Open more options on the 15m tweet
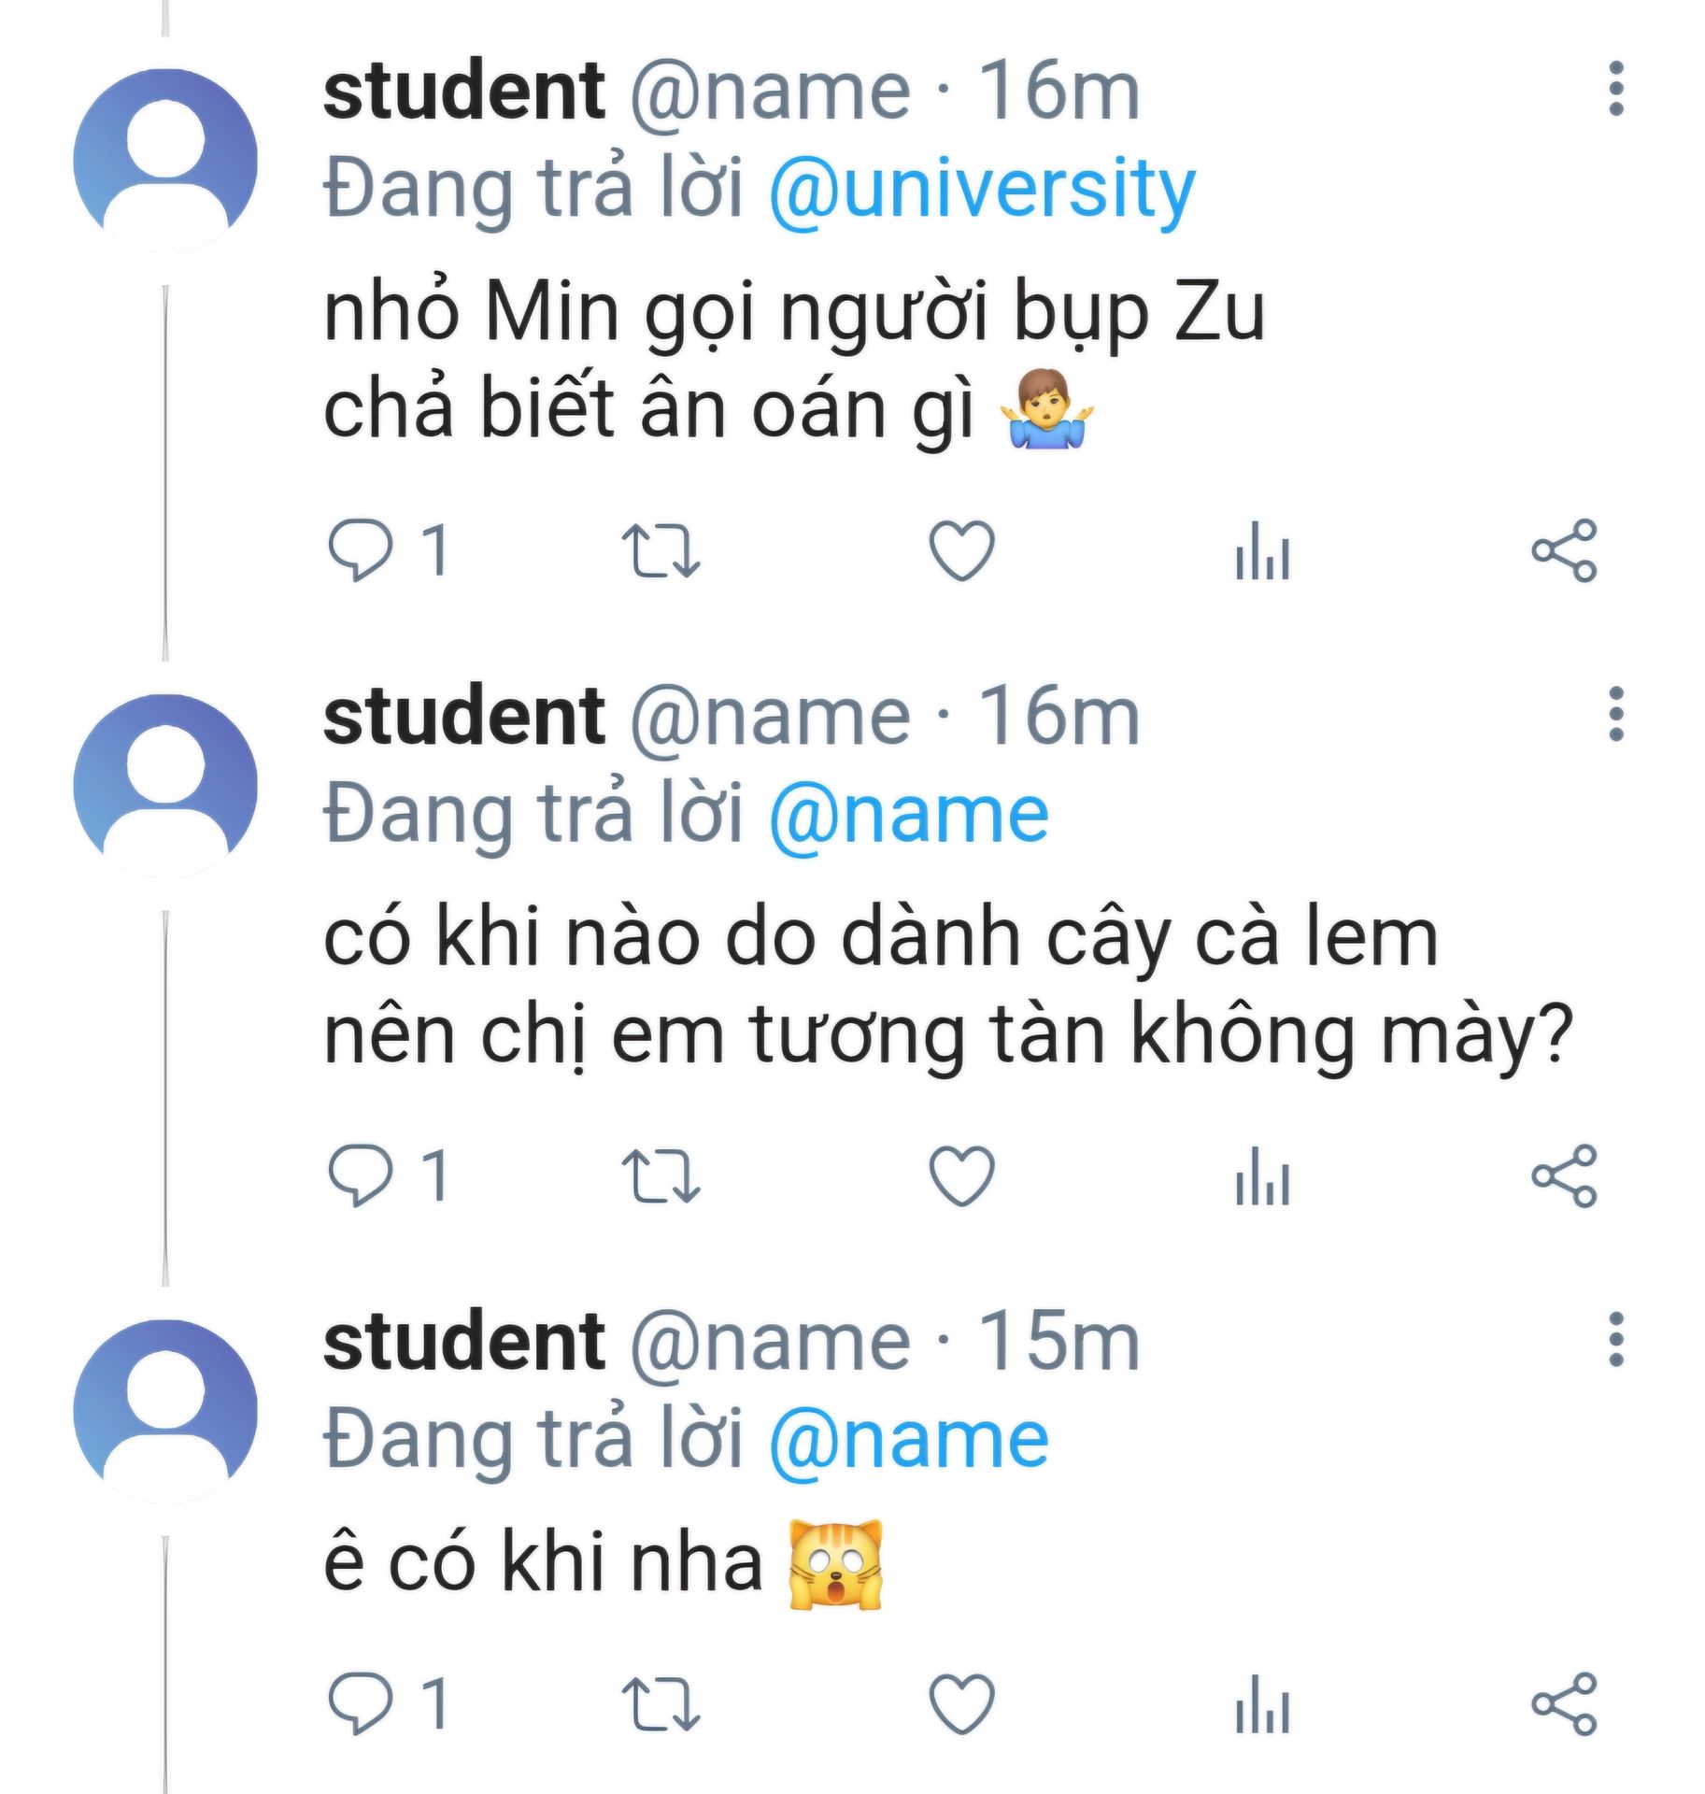The image size is (1705, 1794). coord(1616,1340)
